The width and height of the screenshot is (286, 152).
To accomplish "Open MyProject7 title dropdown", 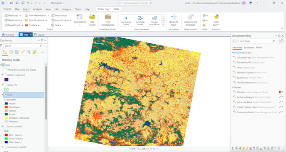I will coord(63,3).
